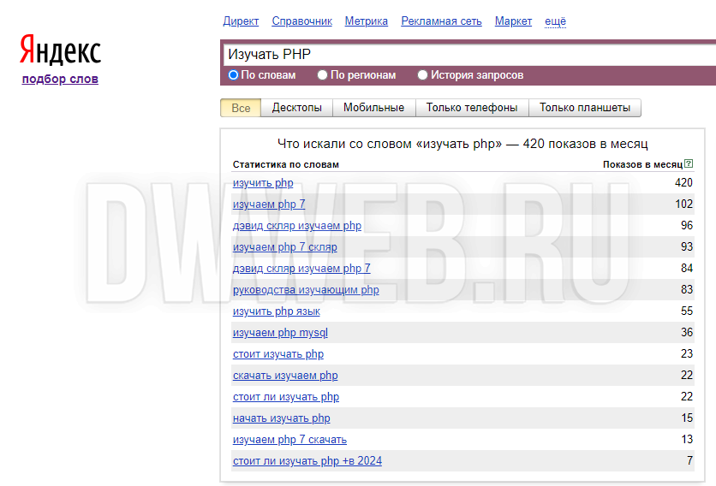
Task: Click the 96 impressions value
Action: coord(687,225)
